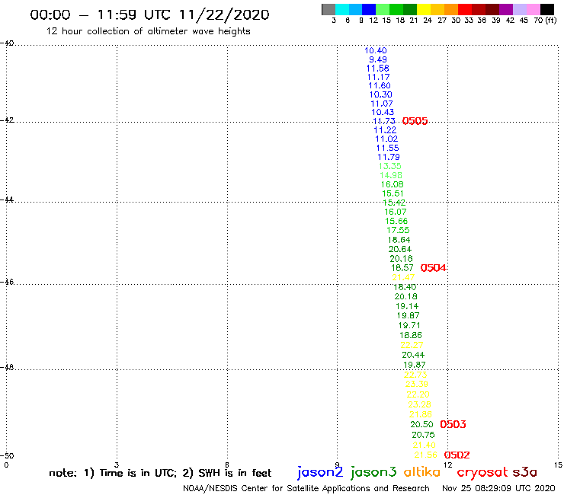
Task: Click the yellow value '22.27'
Action: pyautogui.click(x=412, y=345)
